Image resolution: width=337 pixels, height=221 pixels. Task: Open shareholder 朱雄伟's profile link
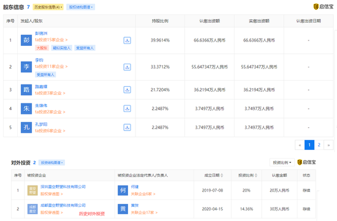point(41,105)
